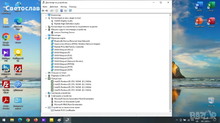
Task: Collapse the Процесори category
Action: [x=46, y=79]
